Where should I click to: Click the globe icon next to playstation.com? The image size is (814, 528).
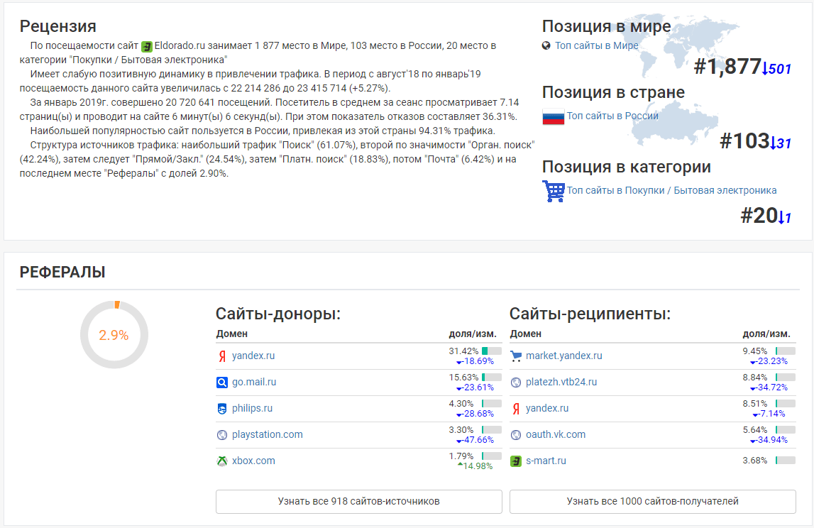[x=222, y=435]
